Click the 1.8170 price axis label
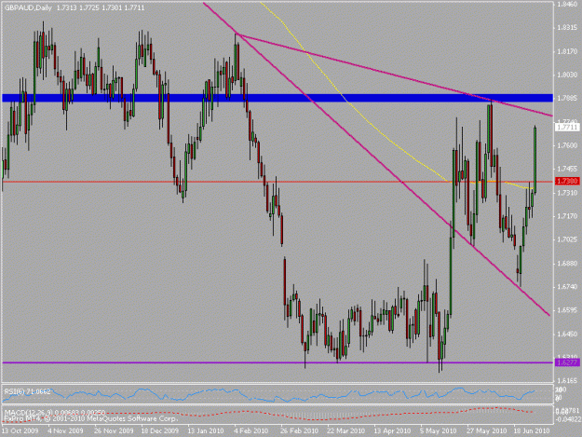The image size is (582, 437). (567, 51)
